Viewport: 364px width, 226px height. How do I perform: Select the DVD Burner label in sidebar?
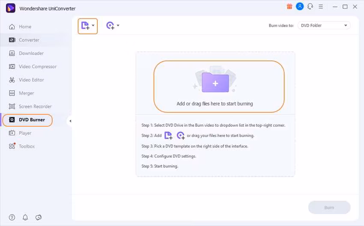32,120
